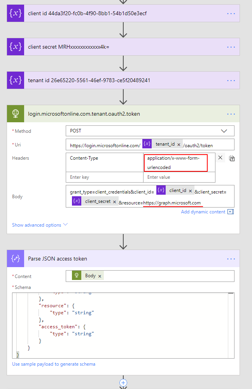Expand Show advanced options
Screen dimensions: 252x389
pos(40,225)
